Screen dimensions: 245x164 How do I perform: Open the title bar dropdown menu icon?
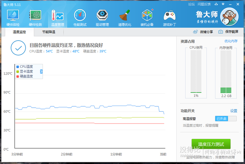223,4
